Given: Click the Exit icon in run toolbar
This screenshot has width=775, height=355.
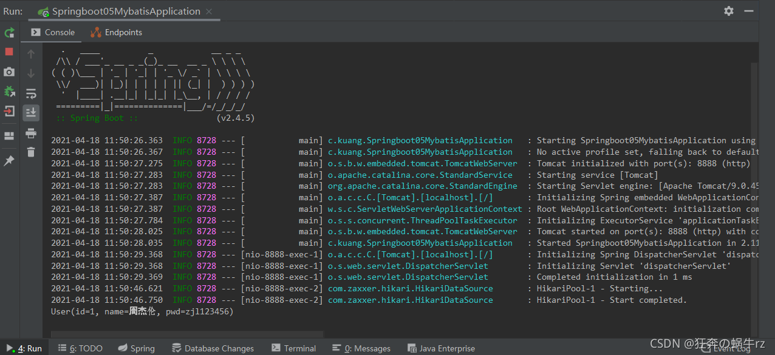Looking at the screenshot, I should (9, 112).
